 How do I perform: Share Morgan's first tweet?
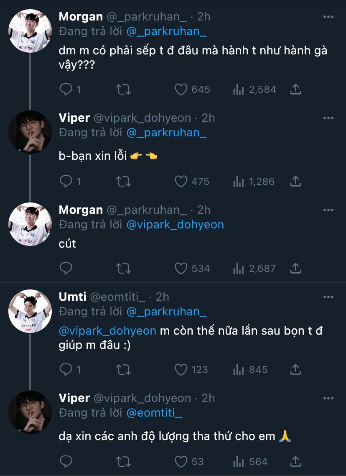point(295,90)
